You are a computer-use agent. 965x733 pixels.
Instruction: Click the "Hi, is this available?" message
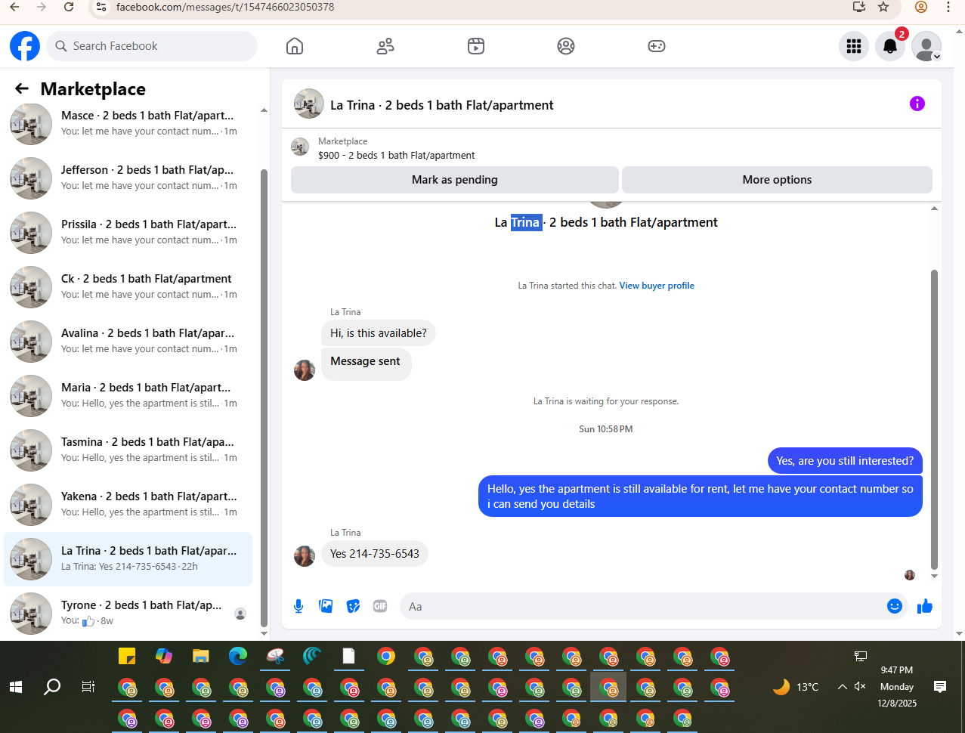(379, 333)
